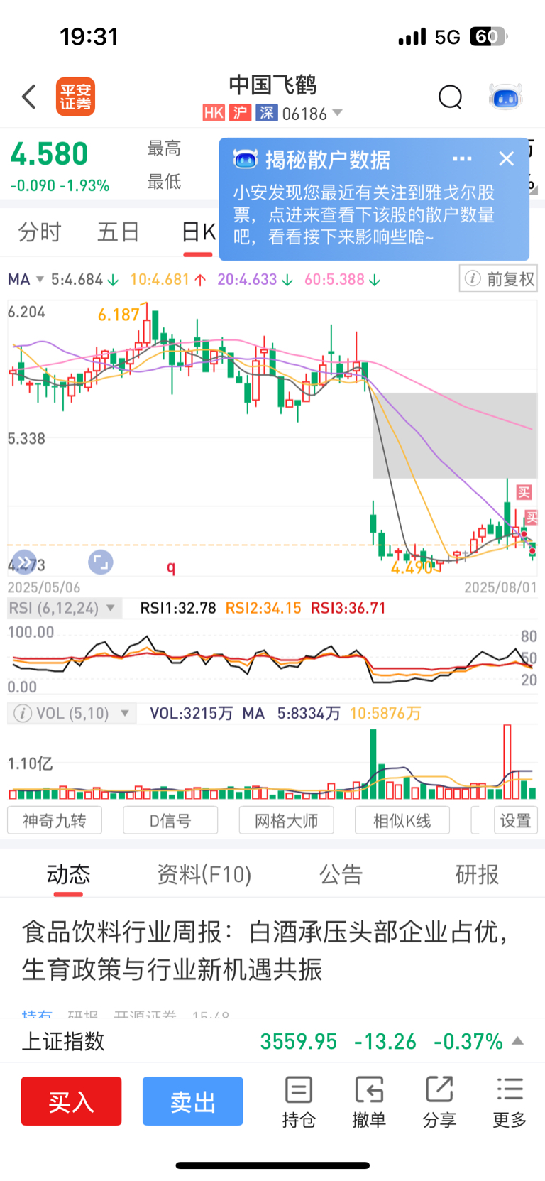
Task: Open 分享 share icon
Action: click(439, 1102)
